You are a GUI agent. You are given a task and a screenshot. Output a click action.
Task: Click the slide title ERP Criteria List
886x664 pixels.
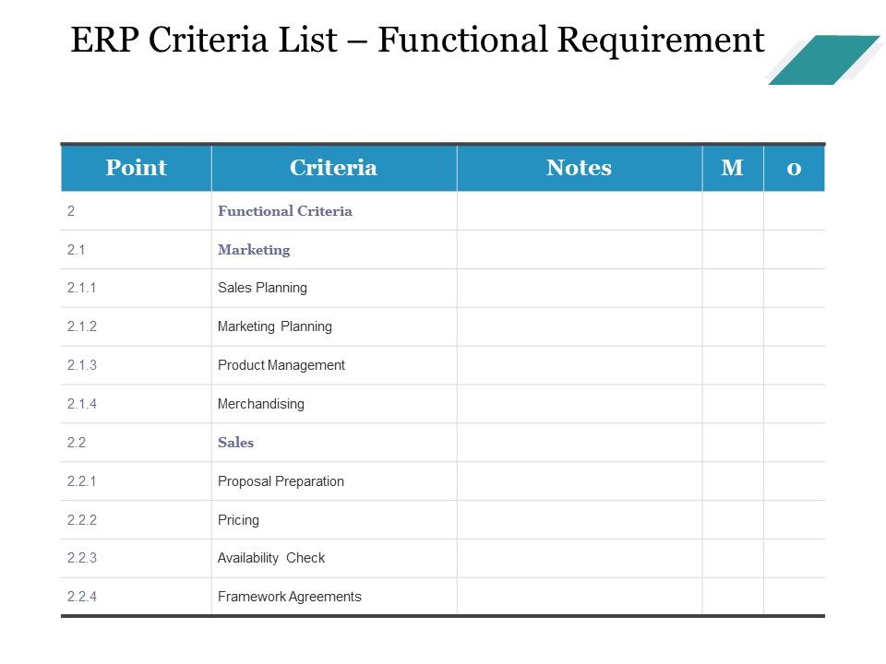(417, 40)
